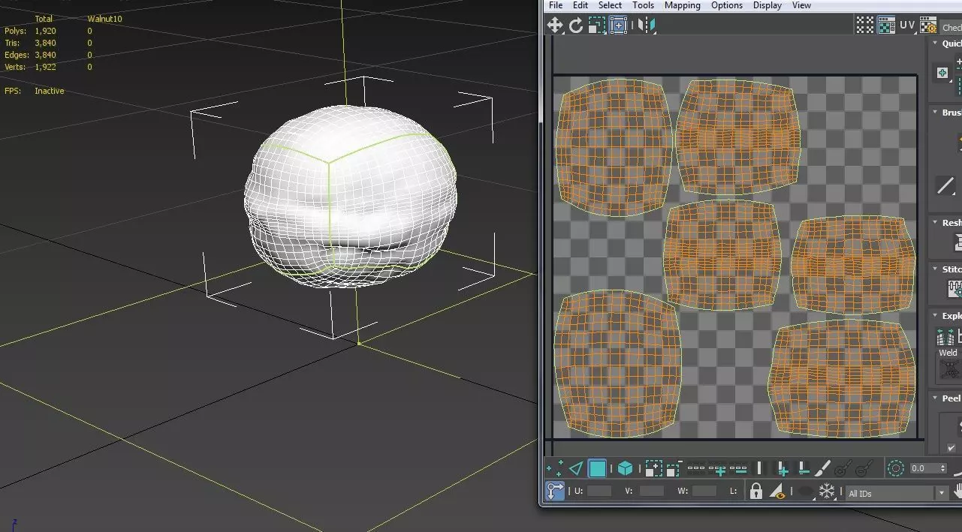Select the Scale selected subobjects tool
The width and height of the screenshot is (962, 532).
(597, 26)
